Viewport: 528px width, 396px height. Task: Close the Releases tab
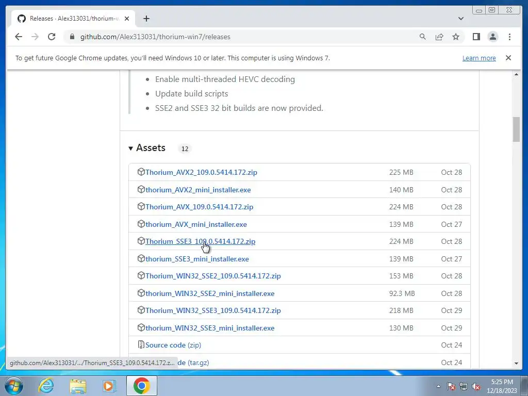127,19
